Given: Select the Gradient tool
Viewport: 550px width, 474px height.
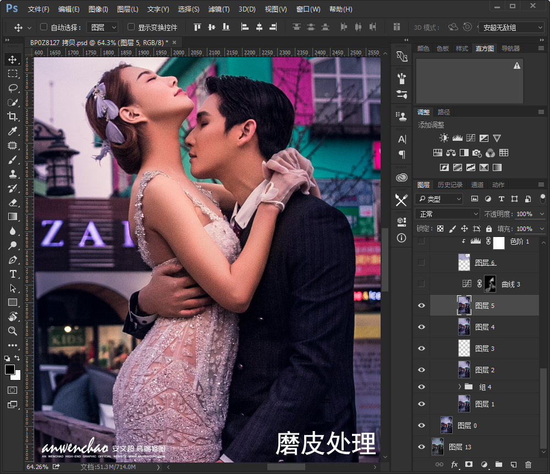Looking at the screenshot, I should coord(13,217).
